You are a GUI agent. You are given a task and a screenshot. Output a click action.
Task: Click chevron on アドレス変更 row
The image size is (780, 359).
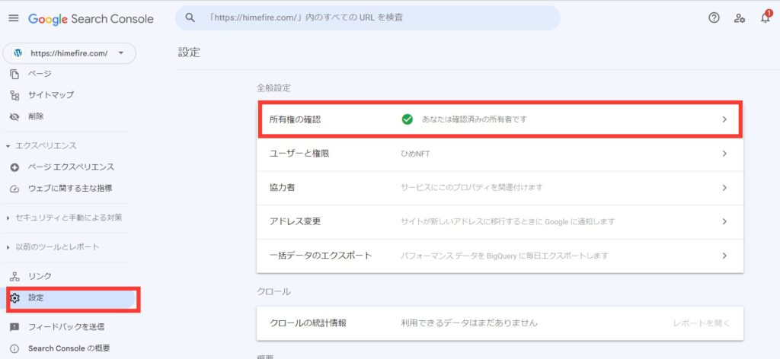[x=724, y=221]
